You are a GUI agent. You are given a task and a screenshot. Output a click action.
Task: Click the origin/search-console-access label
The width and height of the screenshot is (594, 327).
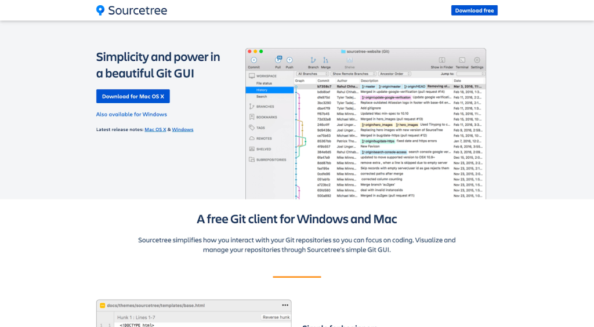coord(384,152)
